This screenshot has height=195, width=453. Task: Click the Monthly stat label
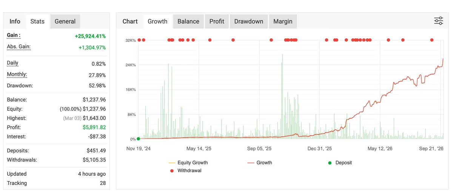[x=17, y=74]
